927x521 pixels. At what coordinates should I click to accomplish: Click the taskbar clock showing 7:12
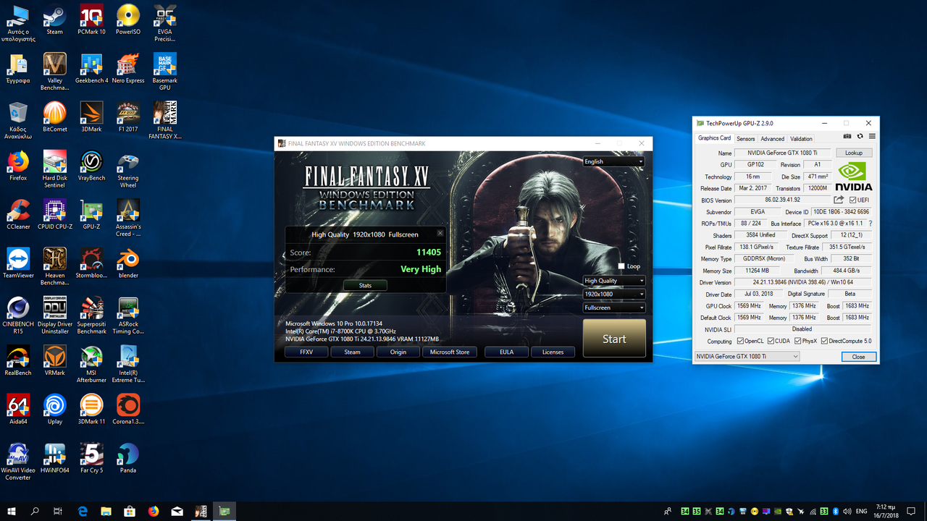pos(886,511)
